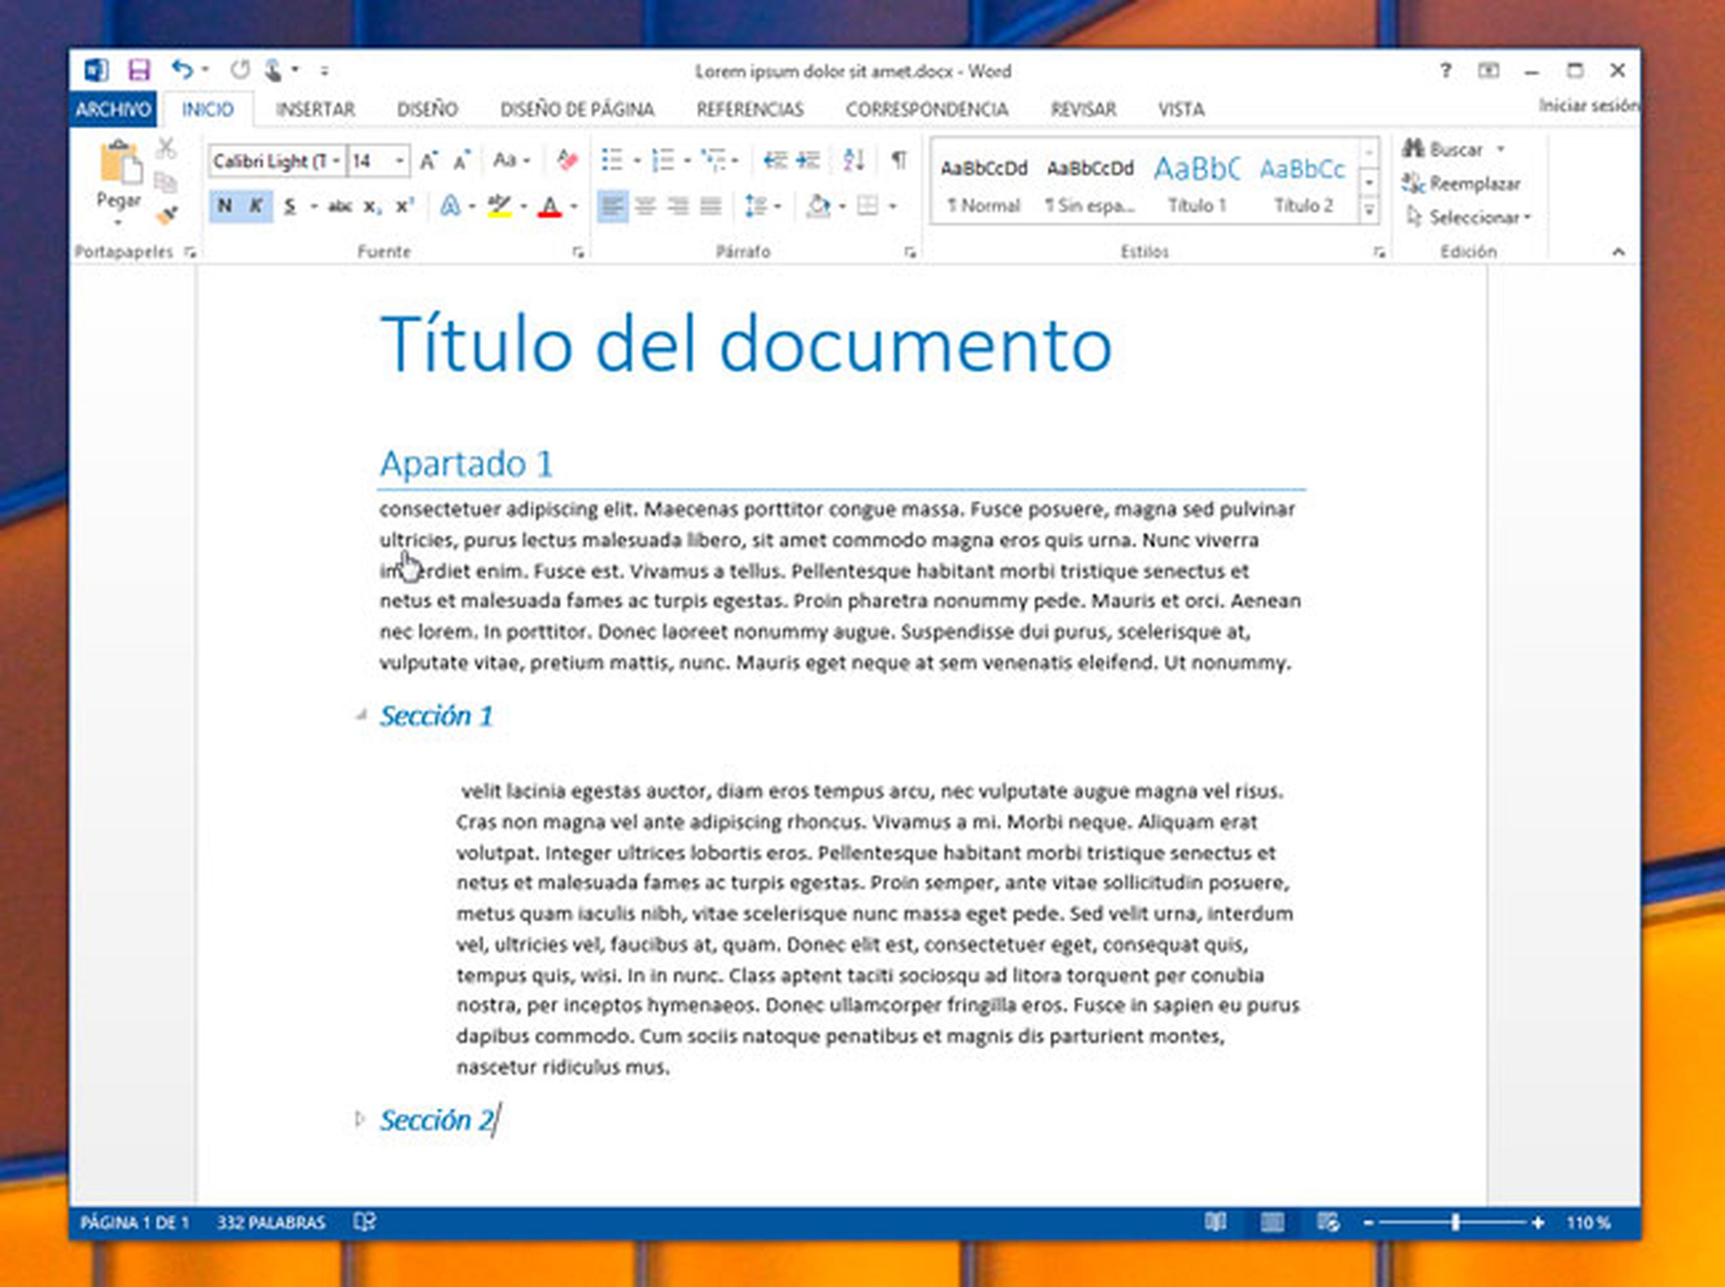Select the Format Painter brush
The width and height of the screenshot is (1725, 1287).
click(166, 215)
